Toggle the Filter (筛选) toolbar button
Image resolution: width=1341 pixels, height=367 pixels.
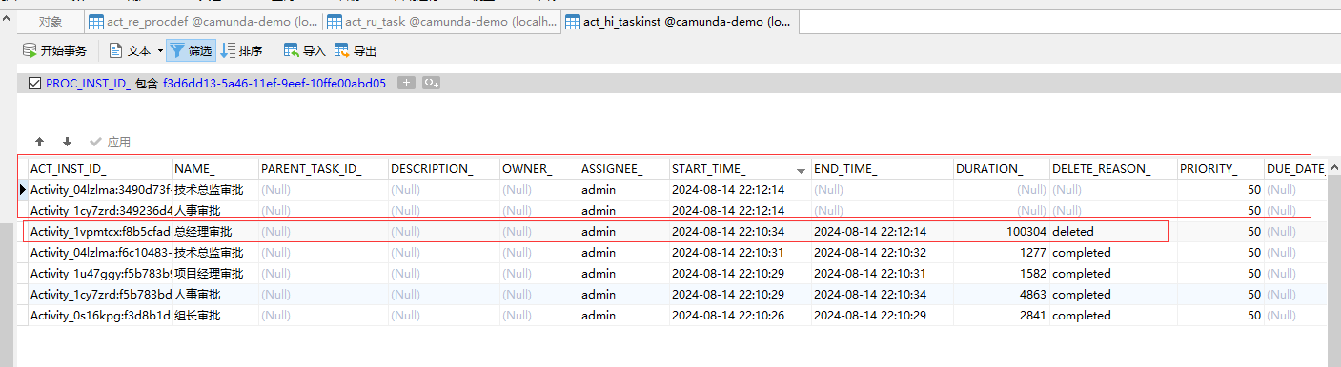point(191,51)
